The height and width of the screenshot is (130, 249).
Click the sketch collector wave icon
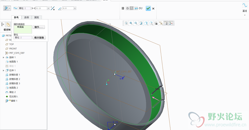15,8
